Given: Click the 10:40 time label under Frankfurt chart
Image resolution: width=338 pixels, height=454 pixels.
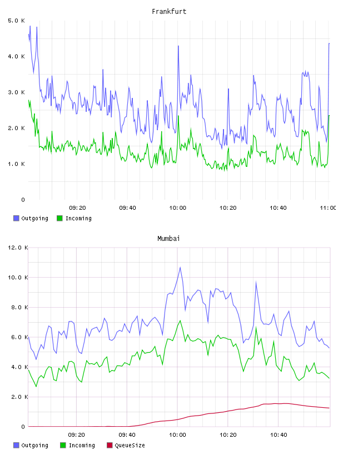Looking at the screenshot, I should tap(278, 208).
